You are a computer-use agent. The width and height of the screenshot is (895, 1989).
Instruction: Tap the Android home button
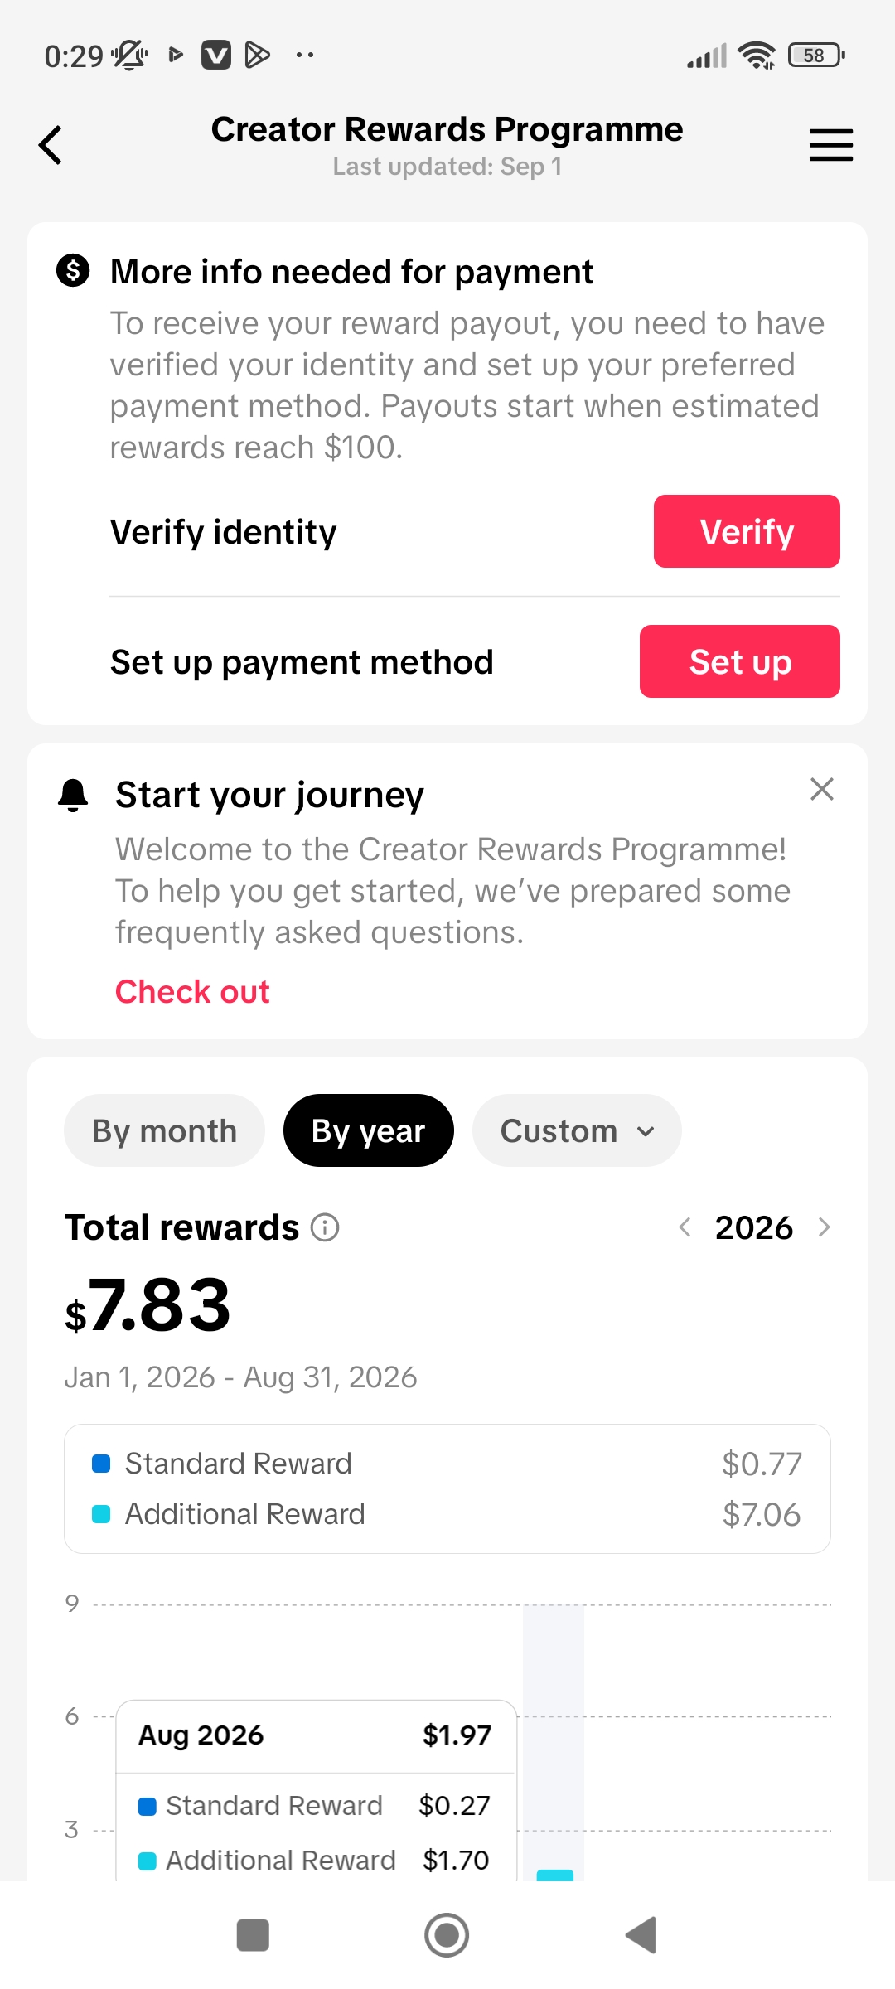(x=447, y=1935)
